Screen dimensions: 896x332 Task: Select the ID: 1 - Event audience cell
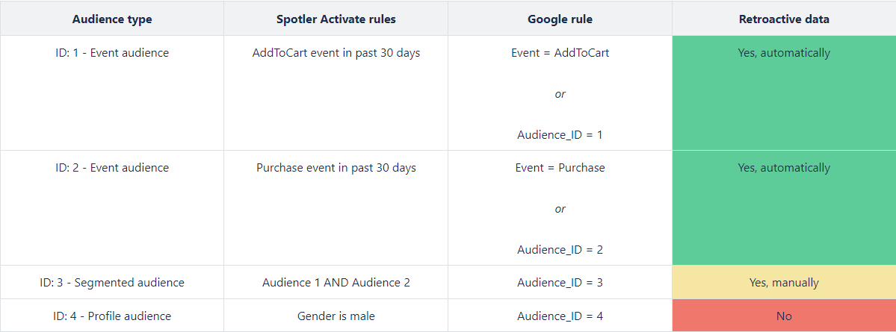pos(112,93)
